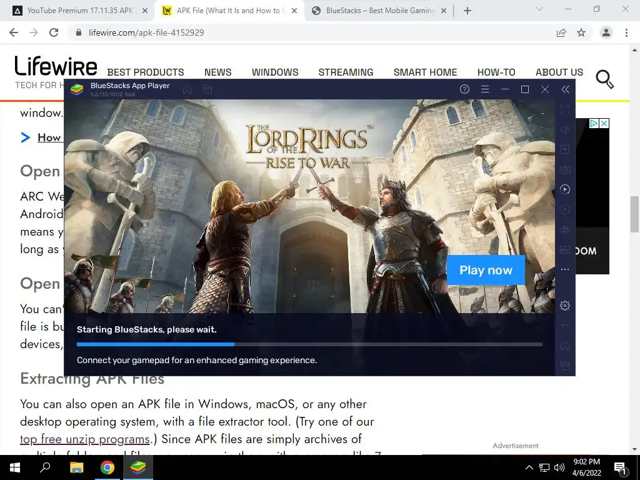The height and width of the screenshot is (480, 640).
Task: Open BlueStacks hamburger menu
Action: (485, 89)
